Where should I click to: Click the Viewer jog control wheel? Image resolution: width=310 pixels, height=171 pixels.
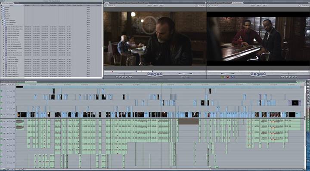(x=185, y=74)
